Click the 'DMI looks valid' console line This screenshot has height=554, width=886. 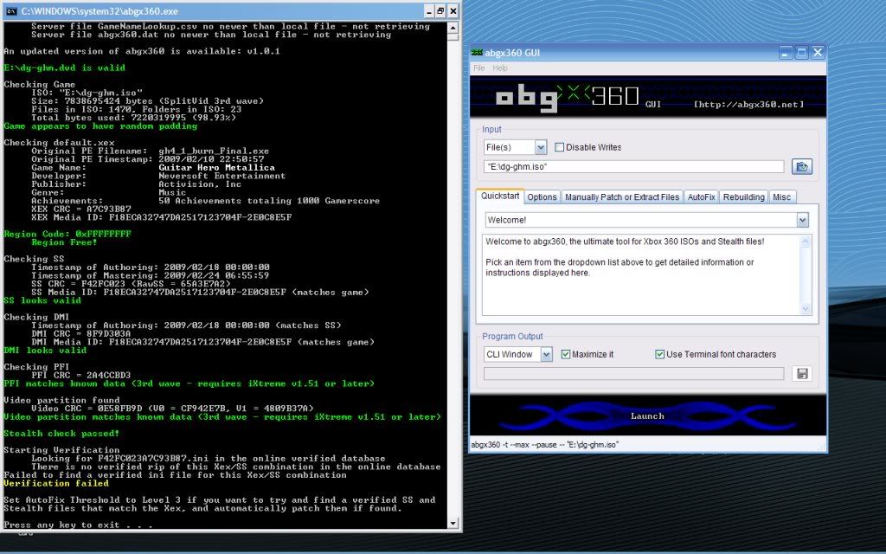(x=45, y=351)
